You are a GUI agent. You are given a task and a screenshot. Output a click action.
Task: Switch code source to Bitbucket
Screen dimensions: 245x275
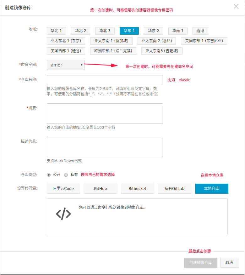coord(138,189)
